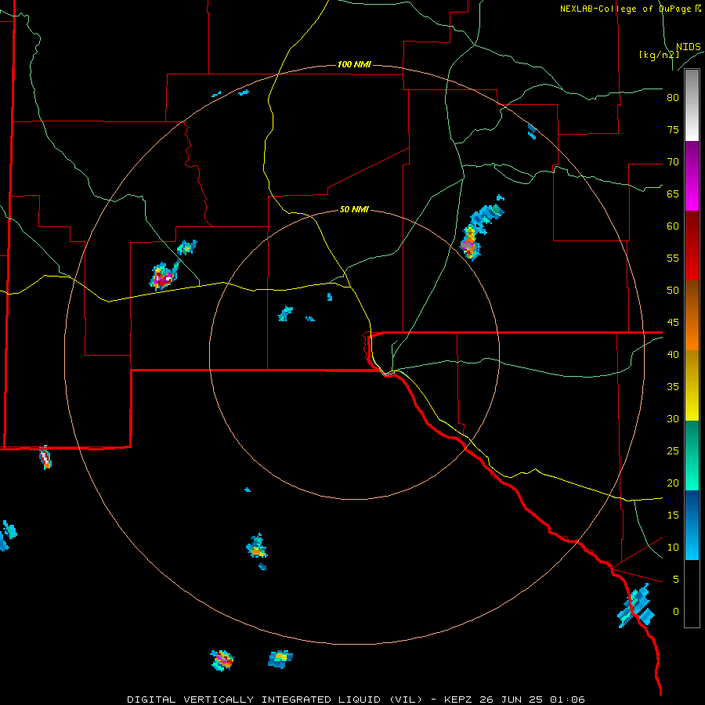Viewport: 705px width, 705px height.
Task: Click the scale value 80
Action: 673,98
